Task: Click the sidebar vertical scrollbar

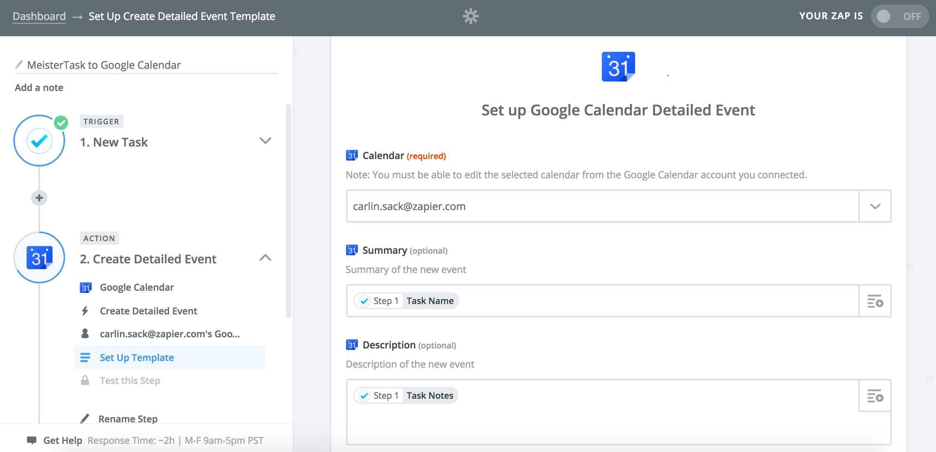Action: click(289, 211)
